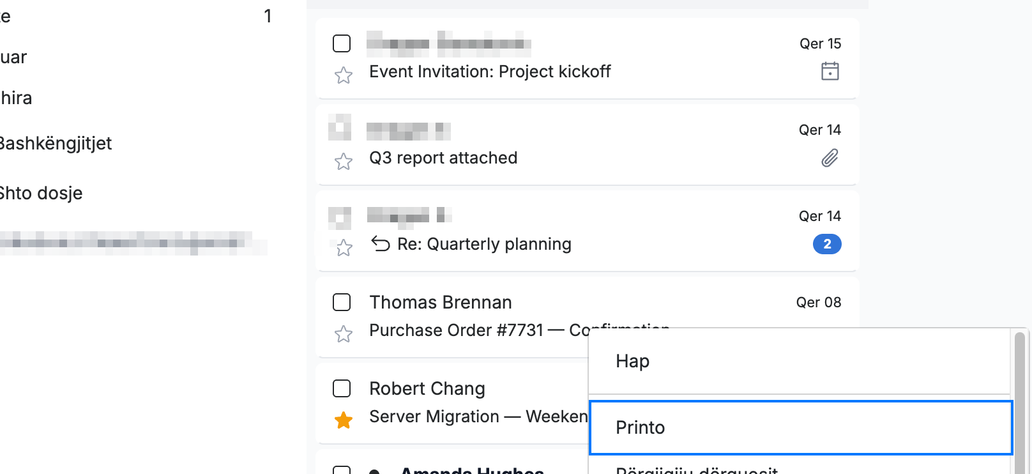Choose Printo from the context menu

(x=801, y=428)
